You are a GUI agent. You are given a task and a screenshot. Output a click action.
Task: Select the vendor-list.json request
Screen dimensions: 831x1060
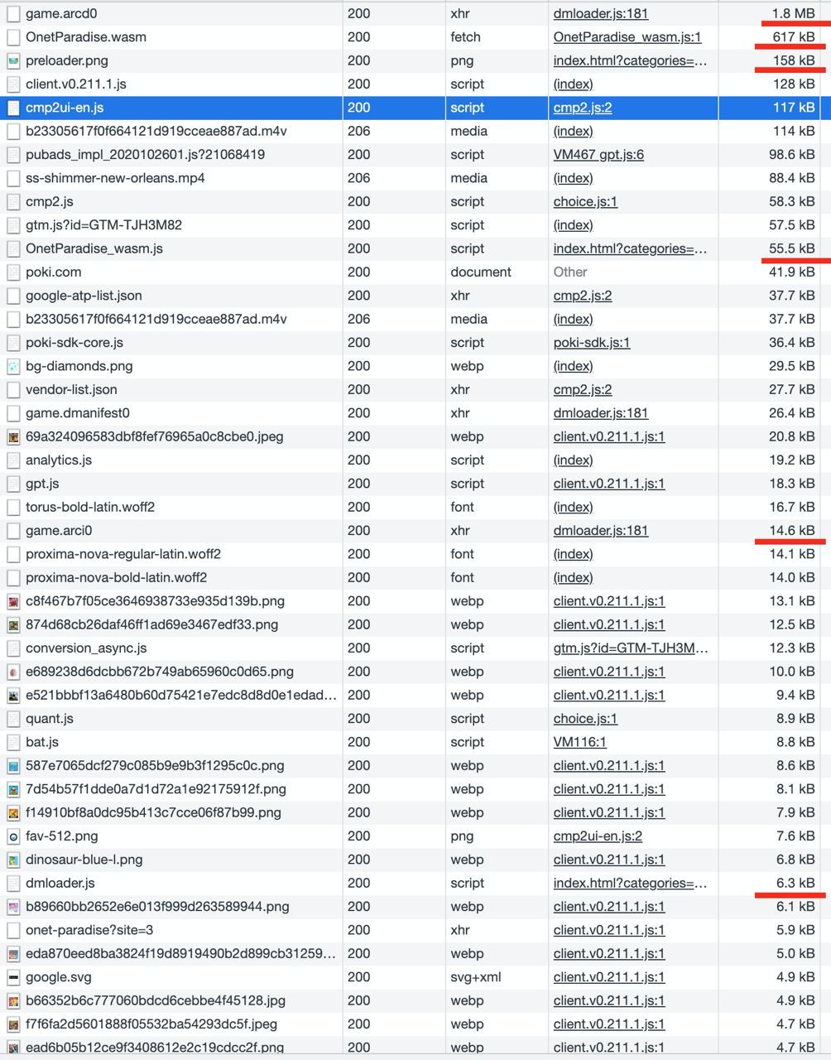pos(71,390)
